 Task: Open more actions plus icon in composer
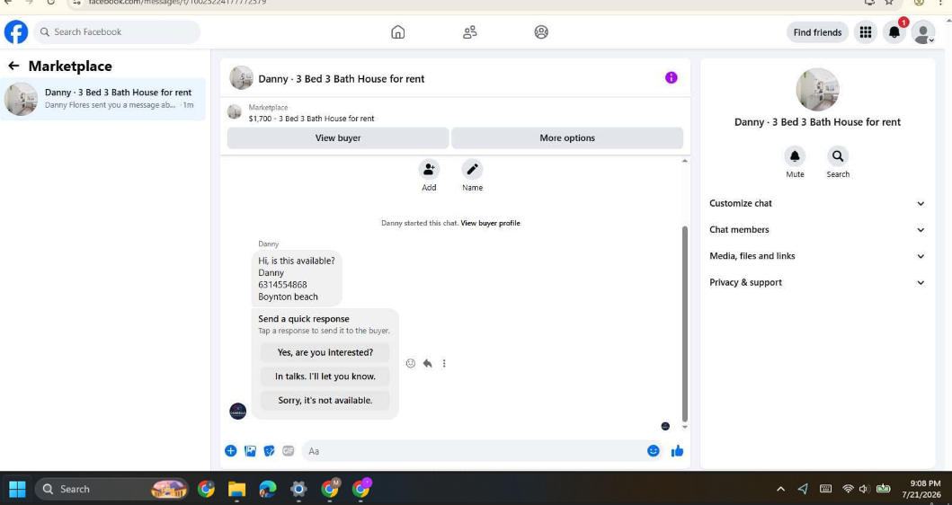tap(231, 450)
